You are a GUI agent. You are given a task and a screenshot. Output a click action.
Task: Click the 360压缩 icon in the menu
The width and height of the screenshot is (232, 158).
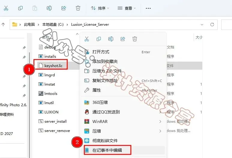click(x=87, y=102)
